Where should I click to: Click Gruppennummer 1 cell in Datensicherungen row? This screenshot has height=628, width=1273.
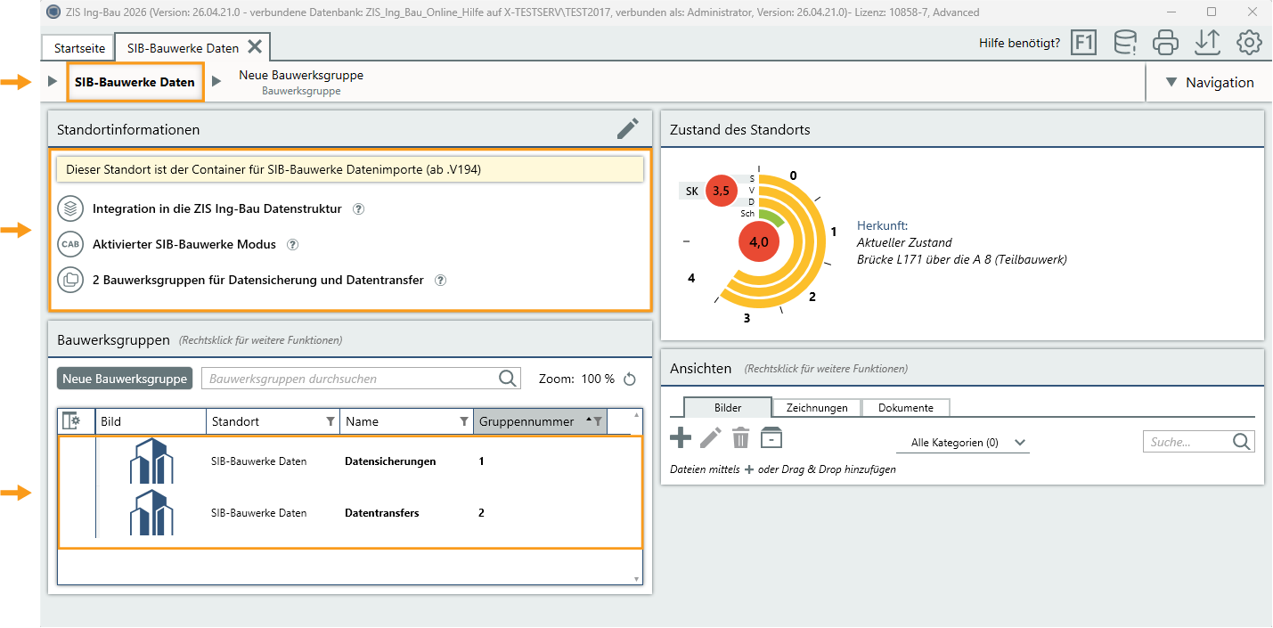pyautogui.click(x=482, y=461)
